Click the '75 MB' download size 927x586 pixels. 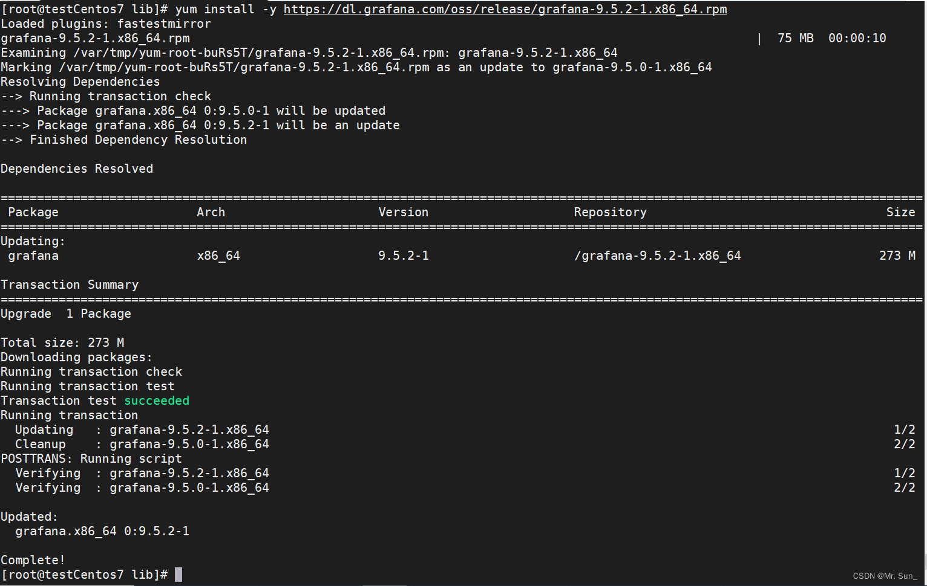tap(796, 38)
